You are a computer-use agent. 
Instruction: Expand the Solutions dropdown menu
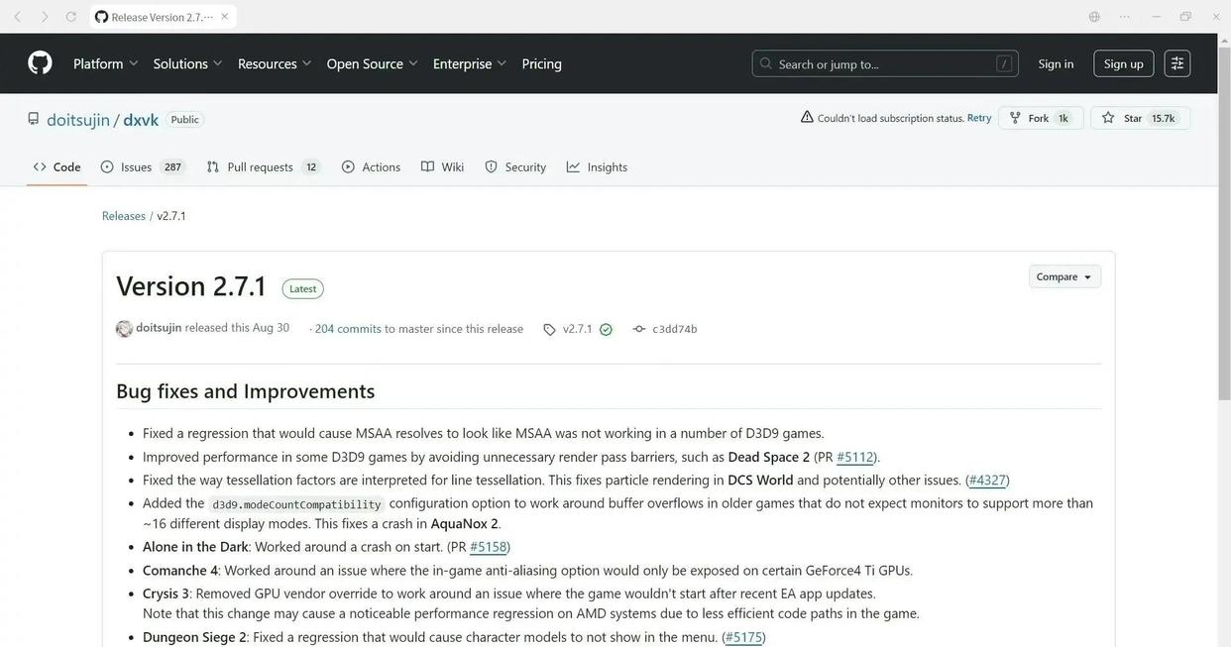coord(187,63)
